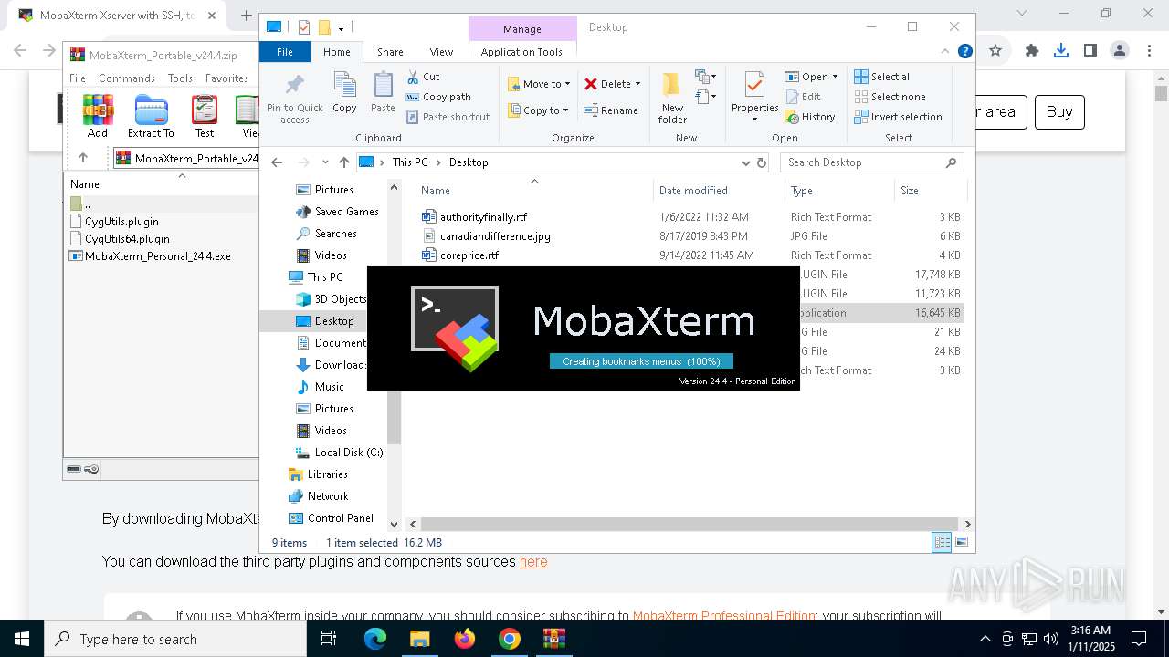Click Refresh button beside address bar

(x=762, y=162)
